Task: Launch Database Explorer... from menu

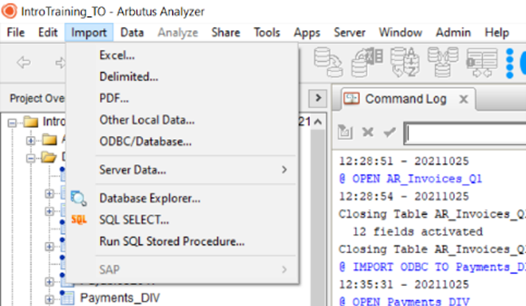Action: pos(182,198)
